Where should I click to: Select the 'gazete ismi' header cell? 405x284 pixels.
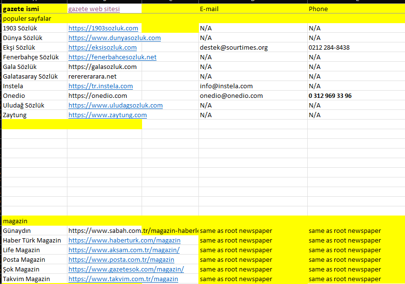34,9
